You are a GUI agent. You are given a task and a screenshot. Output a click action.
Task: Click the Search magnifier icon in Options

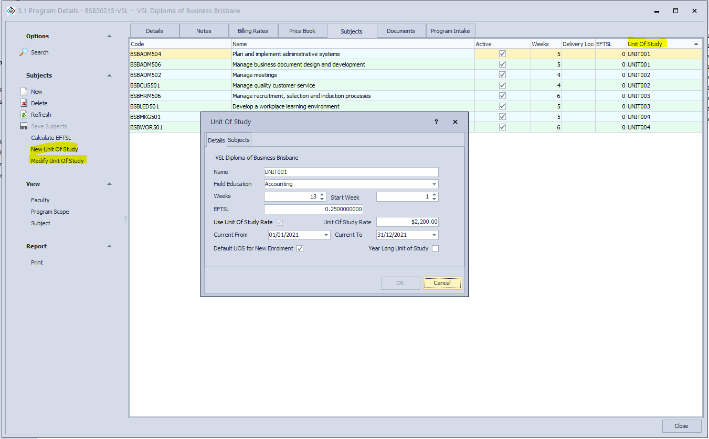tap(24, 52)
